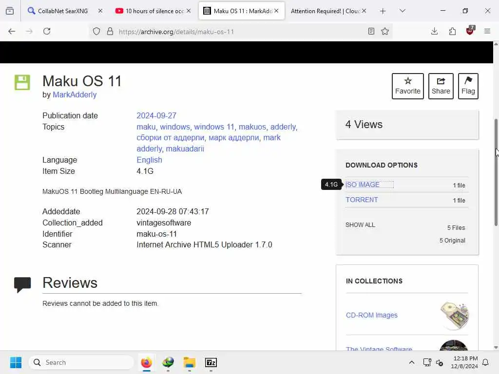Image resolution: width=499 pixels, height=374 pixels.
Task: Download the TORRENT file
Action: [362, 200]
